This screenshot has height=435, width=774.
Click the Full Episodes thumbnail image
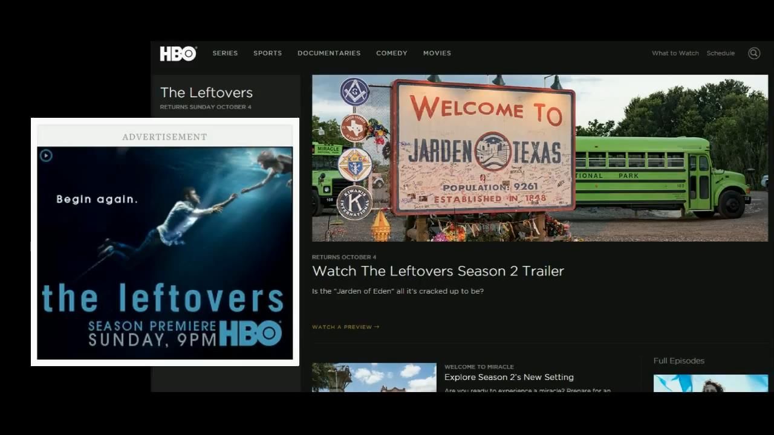(x=711, y=383)
